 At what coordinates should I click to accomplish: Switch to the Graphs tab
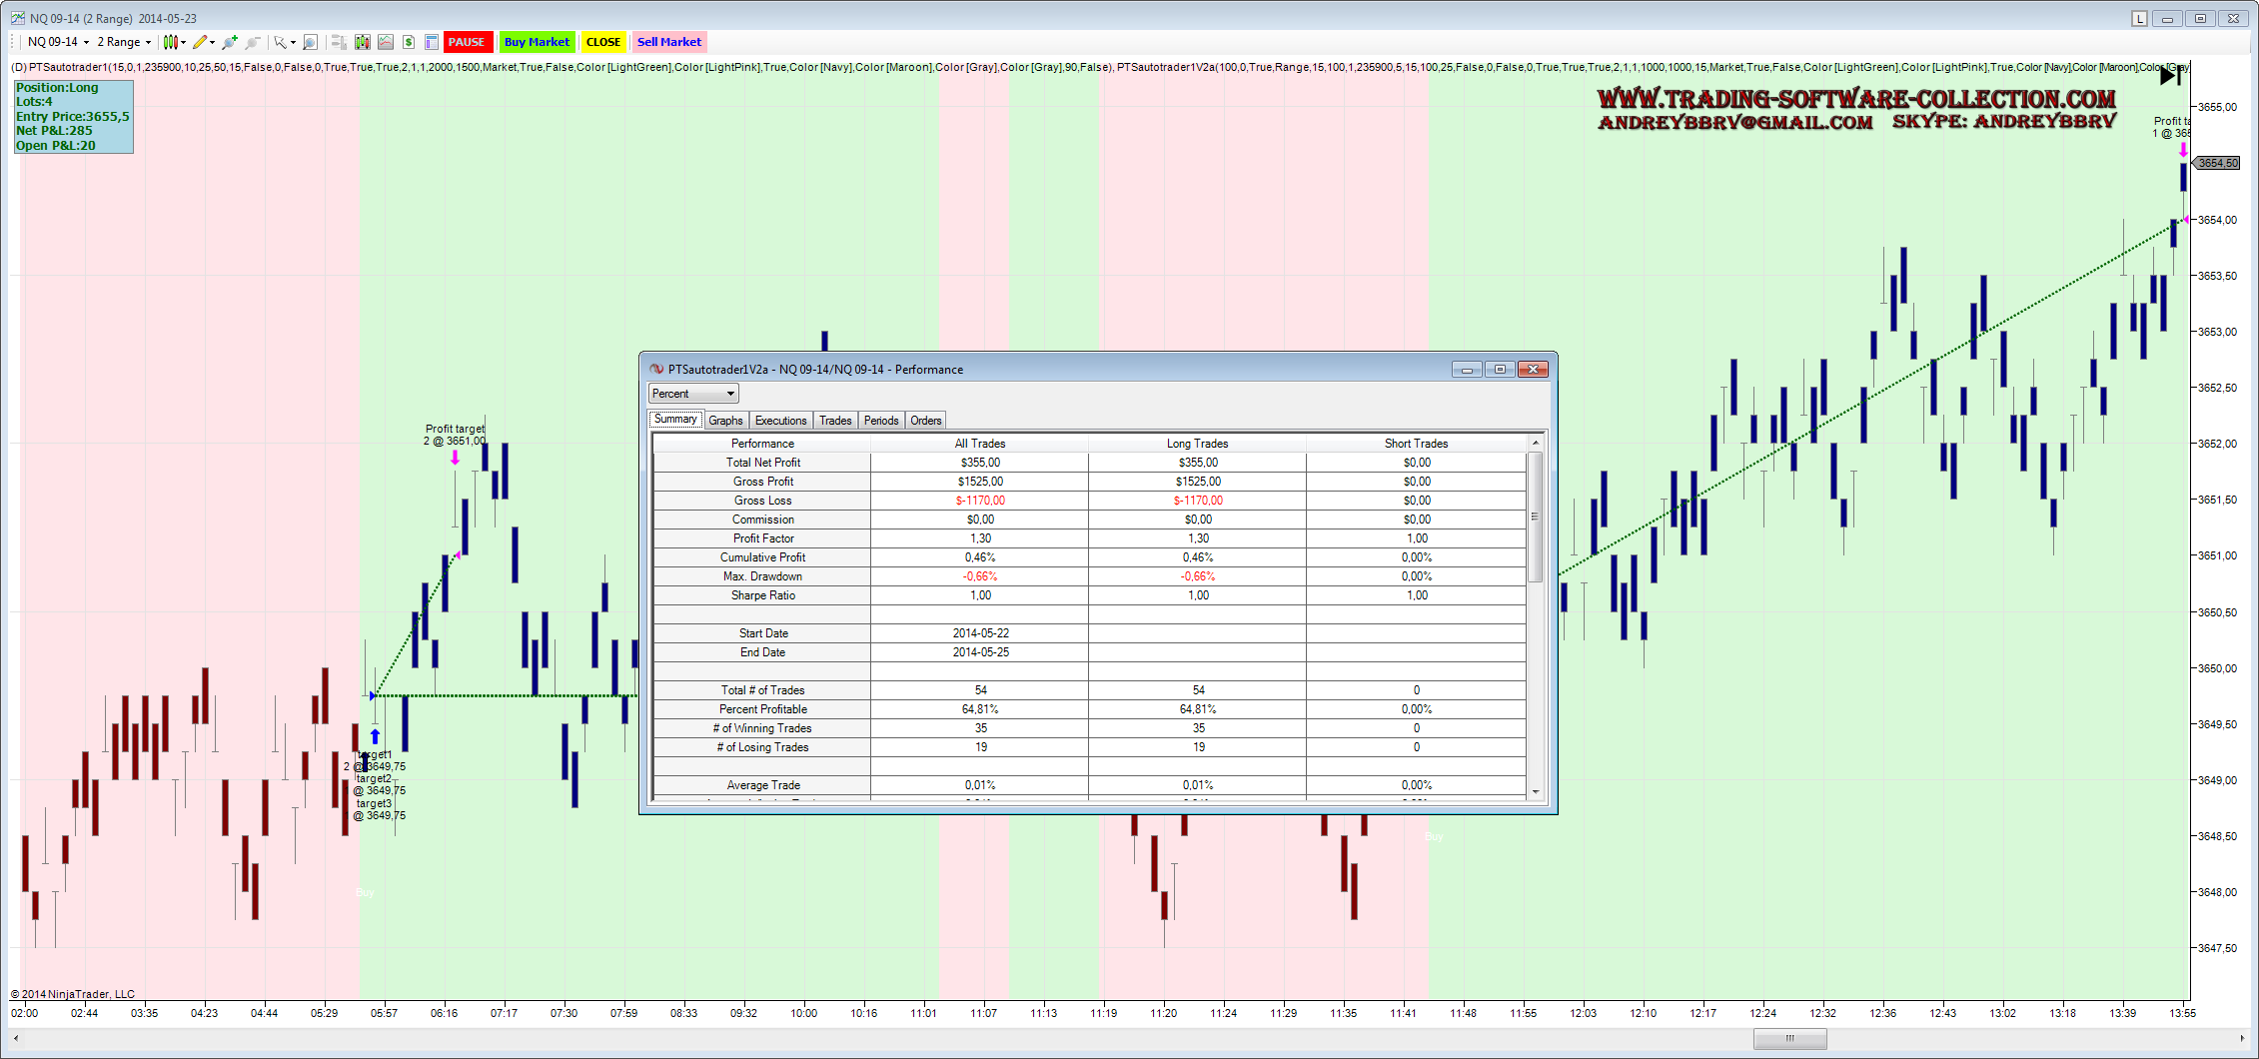(x=725, y=421)
